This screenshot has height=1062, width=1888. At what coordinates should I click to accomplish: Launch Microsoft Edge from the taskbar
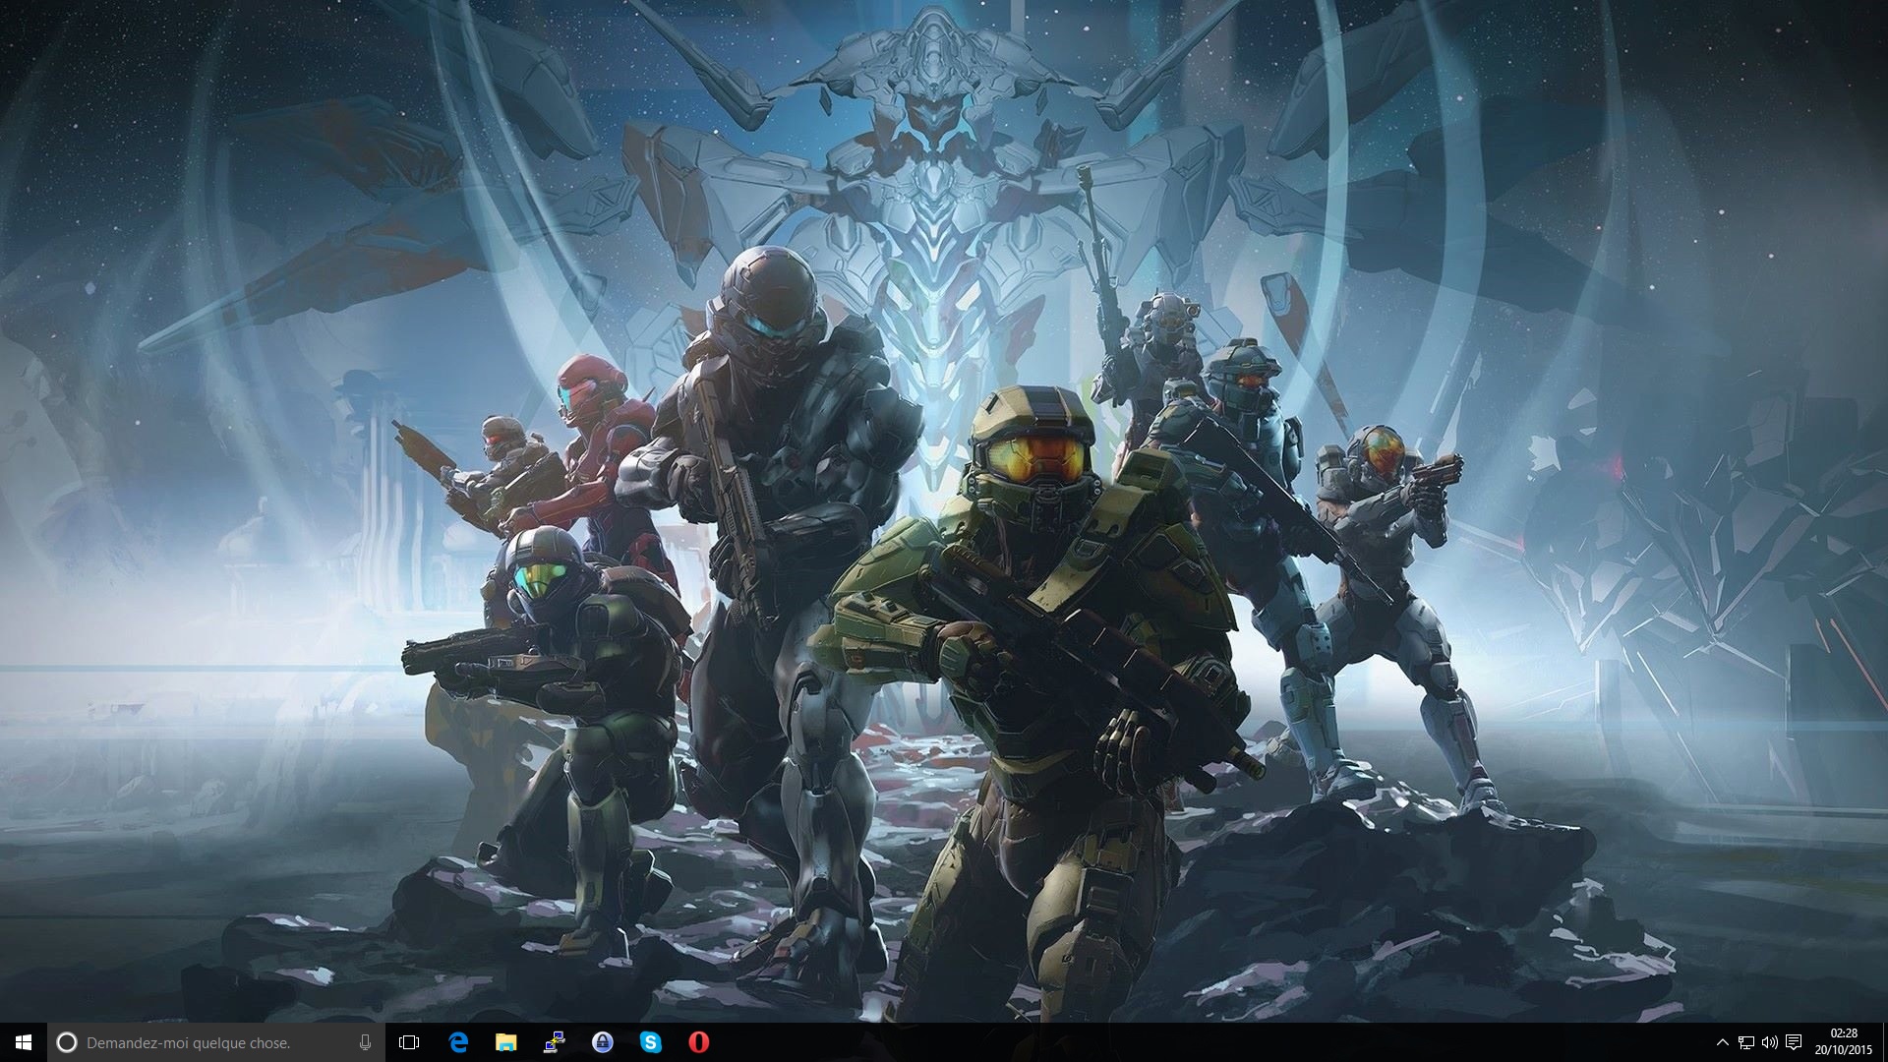(x=458, y=1042)
